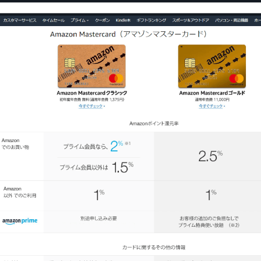Open タイムセール in the navigation bar

[53, 20]
